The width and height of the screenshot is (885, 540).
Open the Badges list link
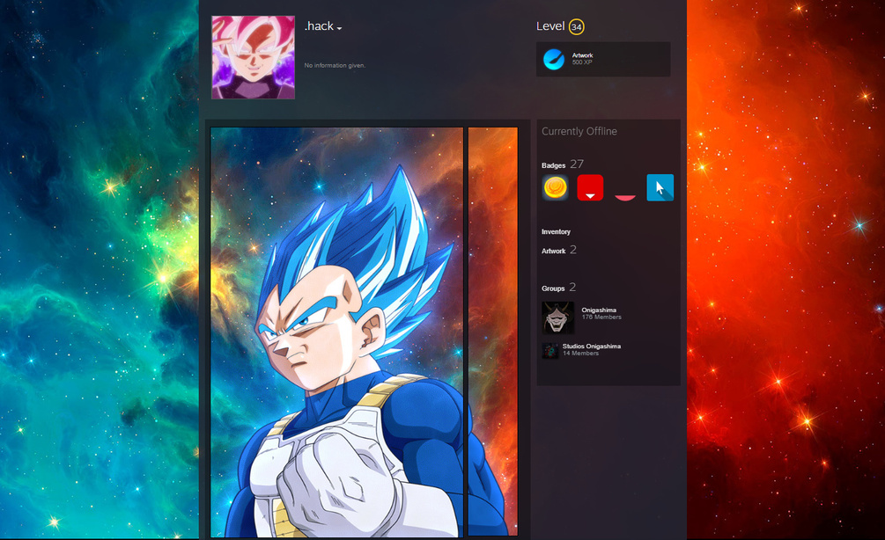[553, 165]
